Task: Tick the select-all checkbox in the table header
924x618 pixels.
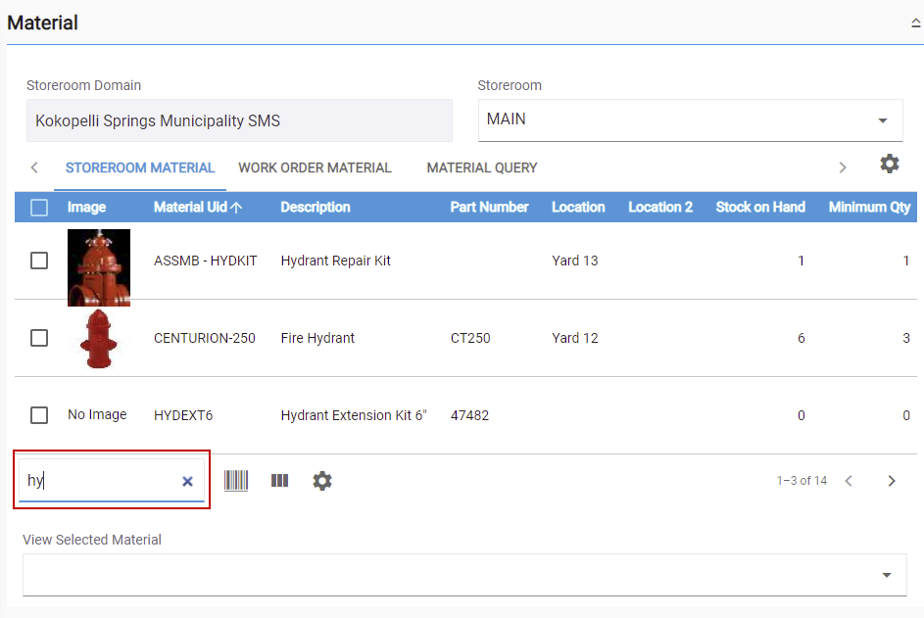Action: click(x=39, y=208)
